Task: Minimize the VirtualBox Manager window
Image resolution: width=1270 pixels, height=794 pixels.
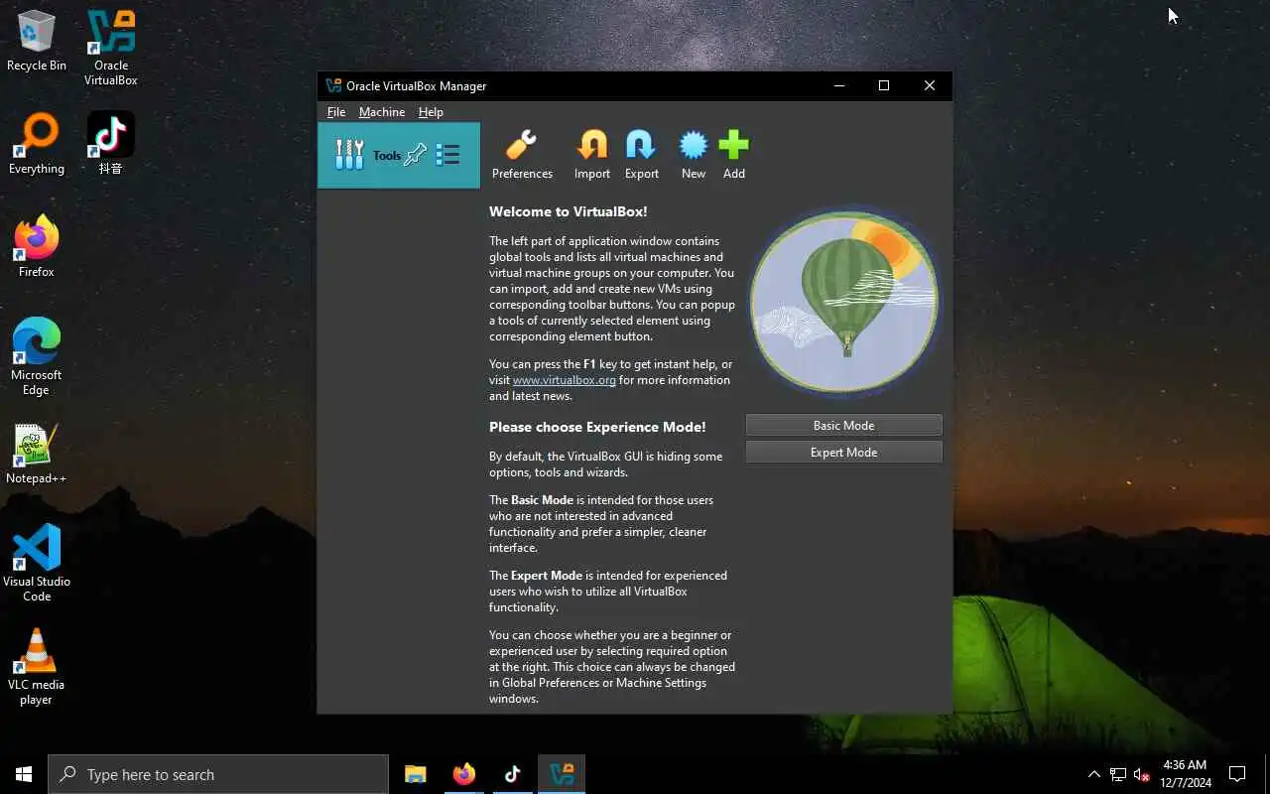Action: click(838, 85)
